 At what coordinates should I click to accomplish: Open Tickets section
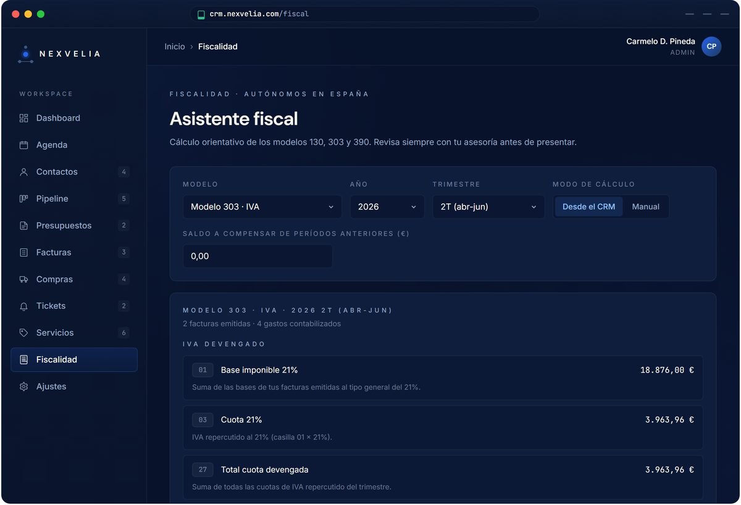click(74, 306)
